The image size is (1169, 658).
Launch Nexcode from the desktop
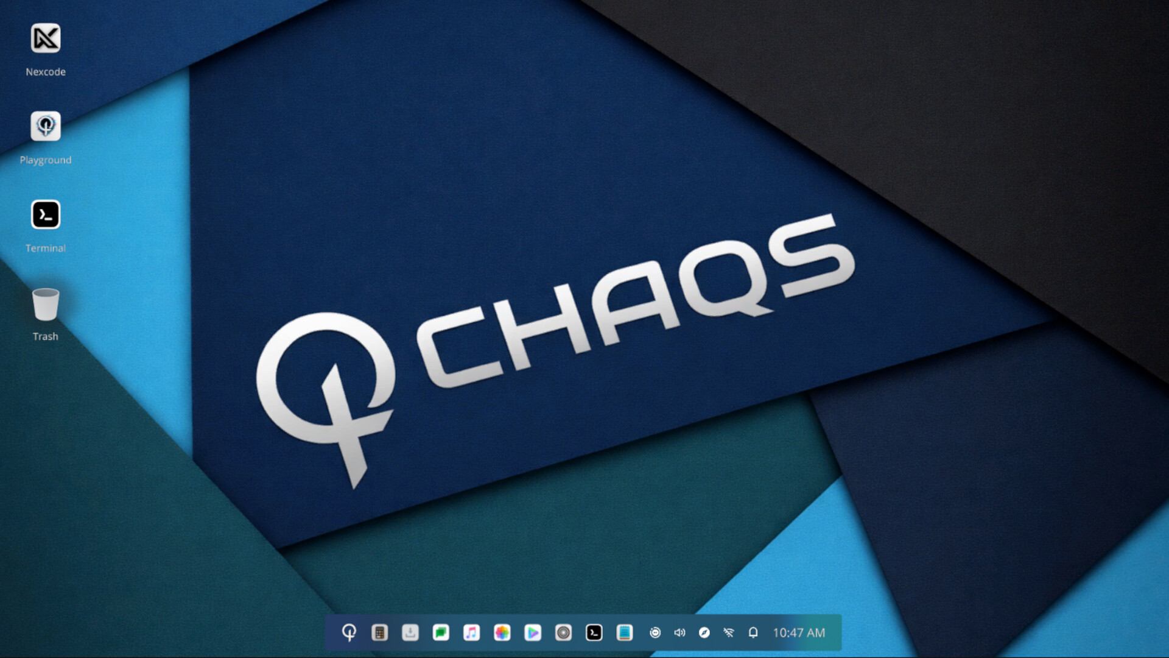coord(46,38)
